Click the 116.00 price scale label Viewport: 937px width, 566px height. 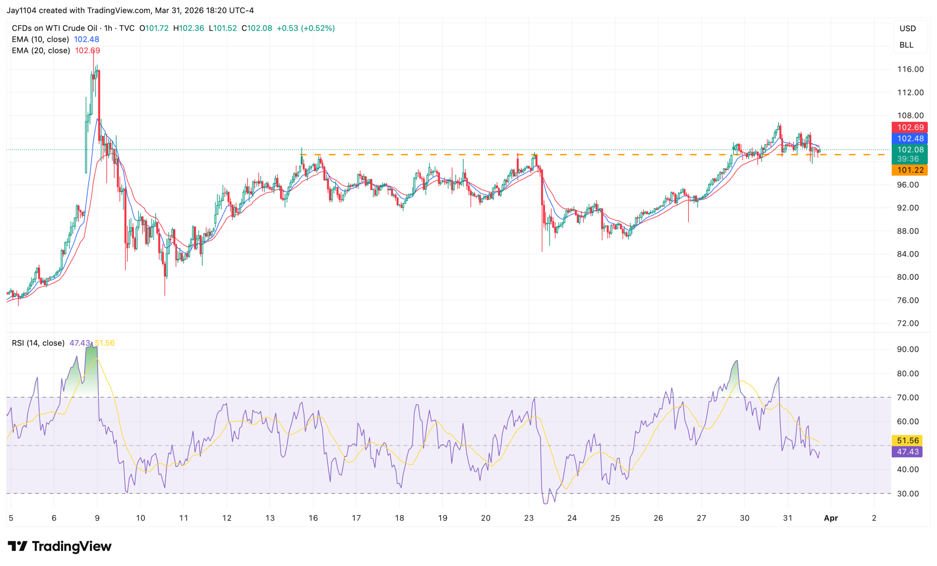(910, 69)
